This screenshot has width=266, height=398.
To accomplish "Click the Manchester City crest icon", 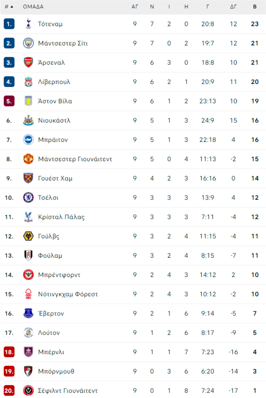I will (x=28, y=43).
